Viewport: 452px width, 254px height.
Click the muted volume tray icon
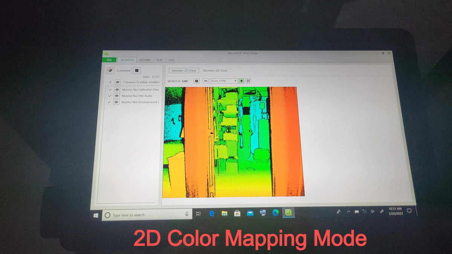(x=373, y=211)
